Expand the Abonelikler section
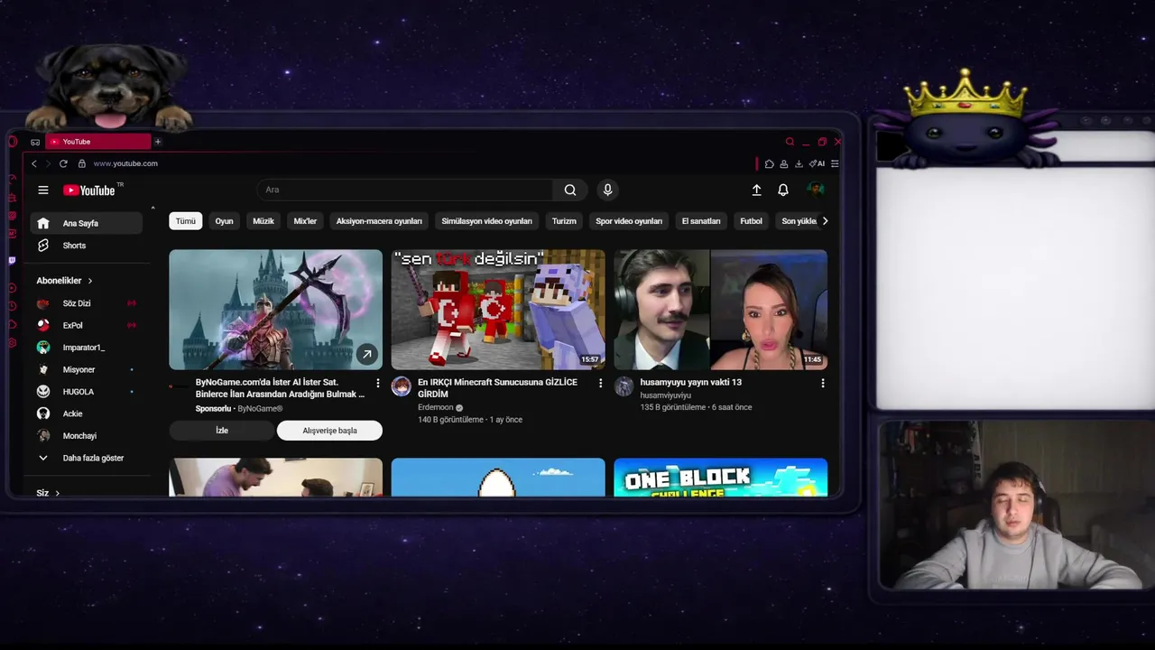The image size is (1155, 650). (65, 281)
